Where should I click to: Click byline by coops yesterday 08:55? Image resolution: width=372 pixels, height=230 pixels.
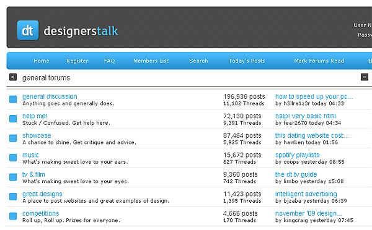point(310,162)
